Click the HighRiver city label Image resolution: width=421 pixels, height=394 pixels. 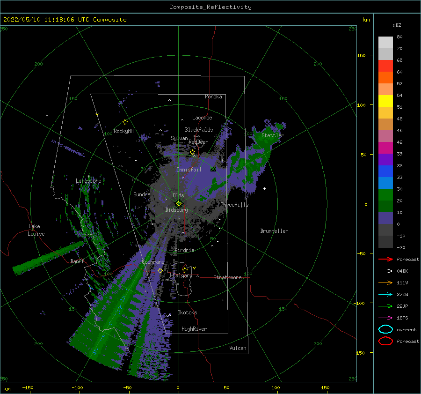click(194, 329)
